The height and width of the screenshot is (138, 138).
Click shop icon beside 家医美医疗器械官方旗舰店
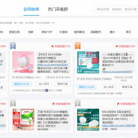coord(78,79)
